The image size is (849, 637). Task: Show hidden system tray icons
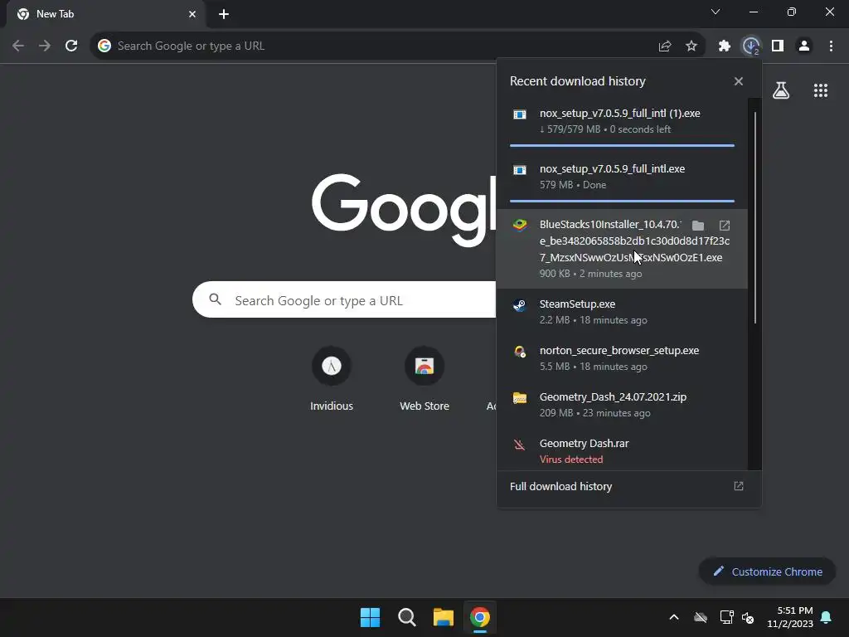(x=674, y=617)
